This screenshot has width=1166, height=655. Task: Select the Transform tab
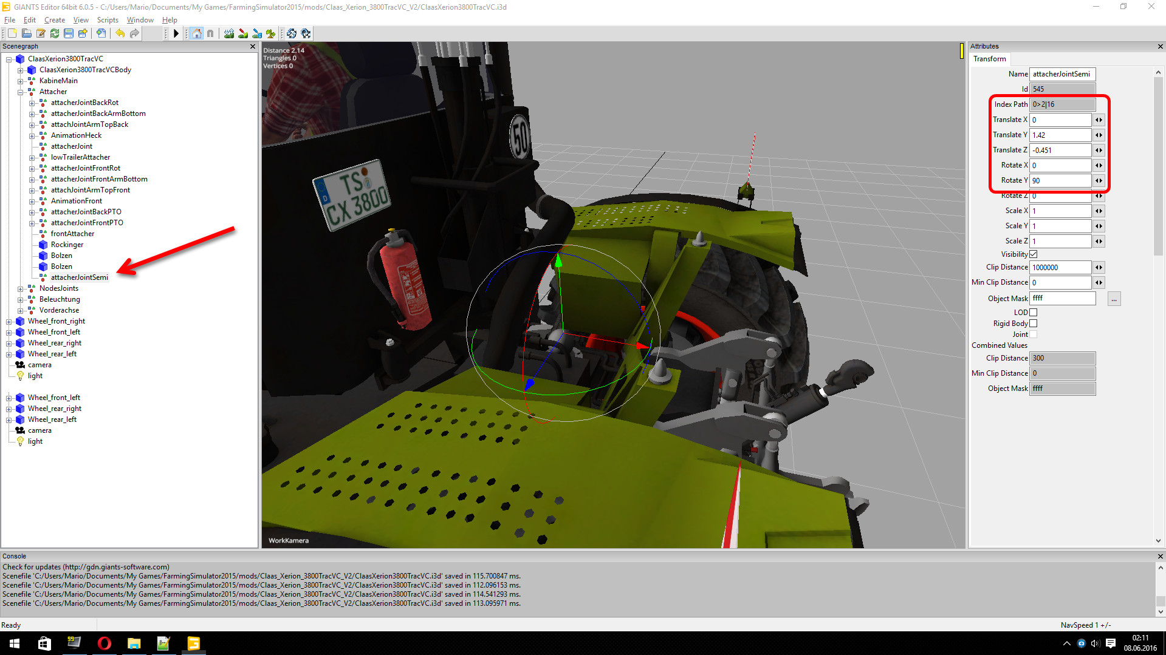tap(989, 59)
